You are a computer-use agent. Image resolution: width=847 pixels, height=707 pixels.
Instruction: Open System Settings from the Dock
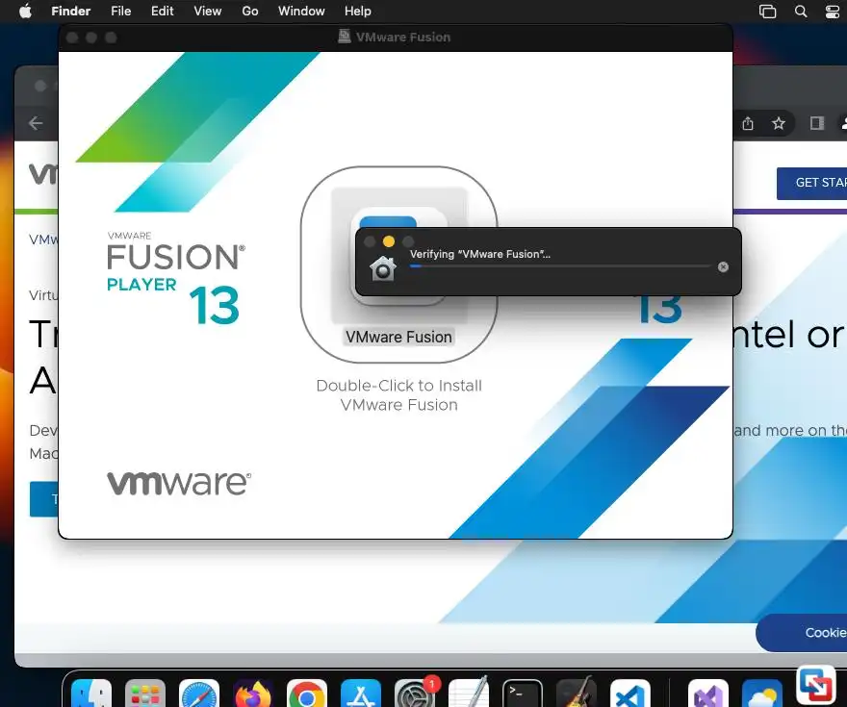pos(414,694)
